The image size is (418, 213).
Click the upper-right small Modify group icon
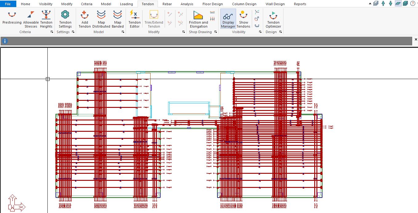point(180,14)
